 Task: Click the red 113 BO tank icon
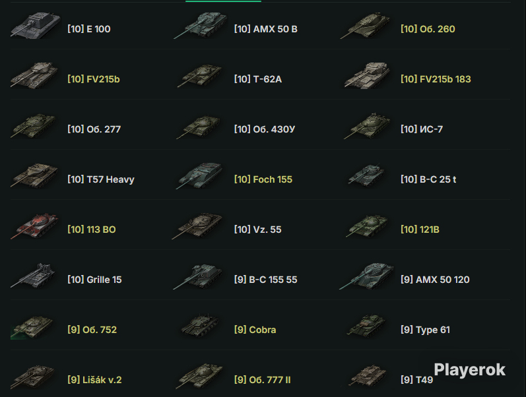(x=34, y=226)
